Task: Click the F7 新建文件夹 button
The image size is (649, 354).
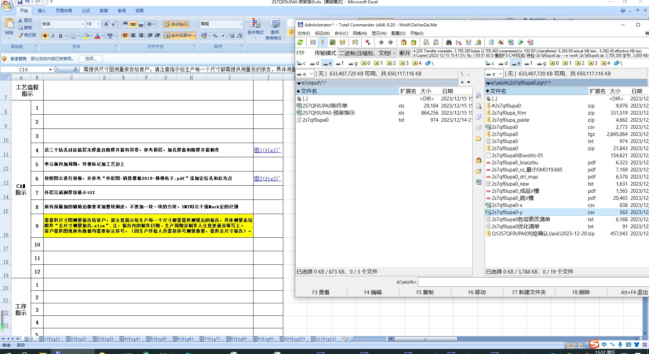Action: [x=529, y=292]
